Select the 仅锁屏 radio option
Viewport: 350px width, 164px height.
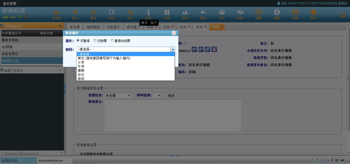point(95,41)
